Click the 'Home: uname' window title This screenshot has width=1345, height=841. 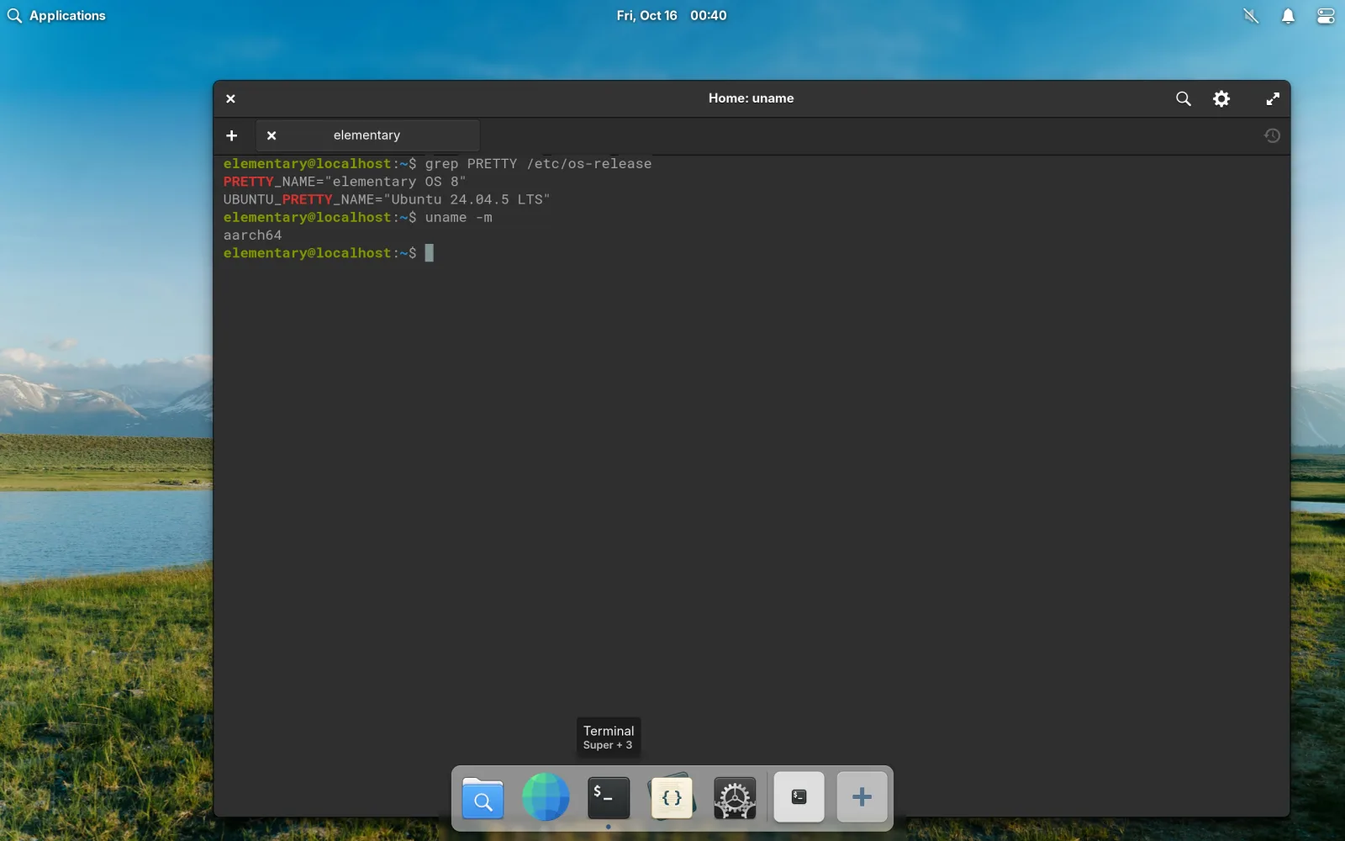[x=751, y=98]
